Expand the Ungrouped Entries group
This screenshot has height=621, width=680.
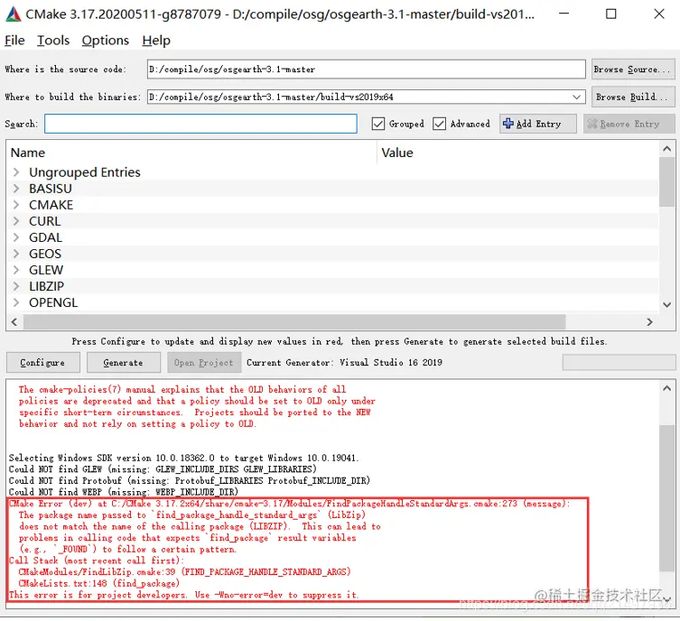coord(16,172)
